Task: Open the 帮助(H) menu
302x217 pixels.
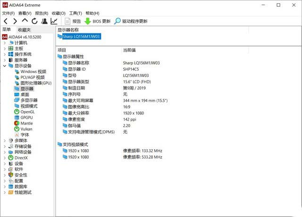Action: click(92, 13)
